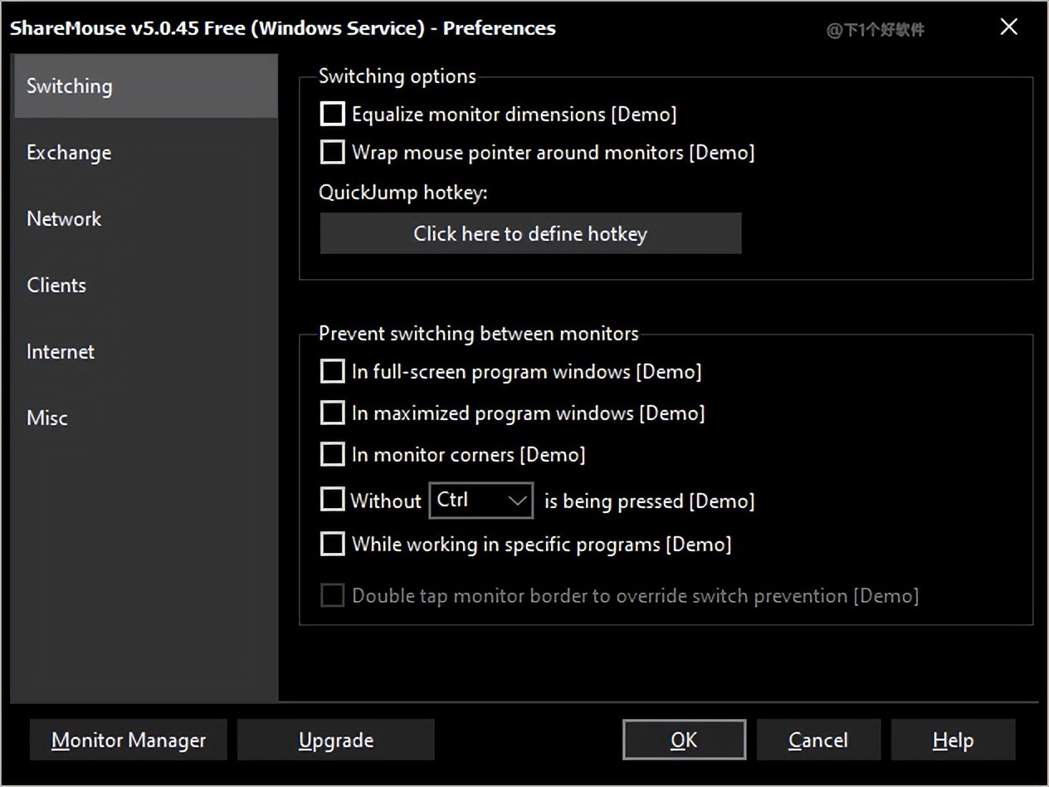Click here to define QuickJump hotkey

[x=530, y=234]
